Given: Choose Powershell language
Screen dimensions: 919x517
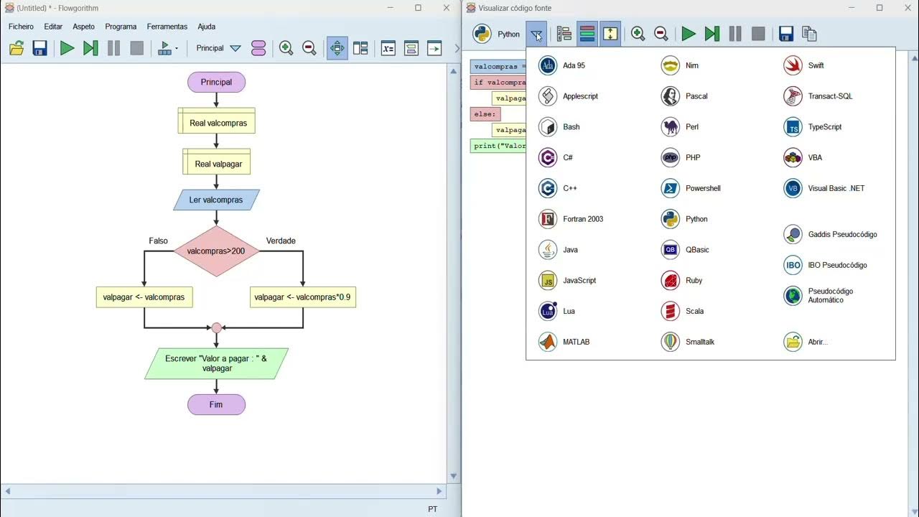Looking at the screenshot, I should 691,188.
